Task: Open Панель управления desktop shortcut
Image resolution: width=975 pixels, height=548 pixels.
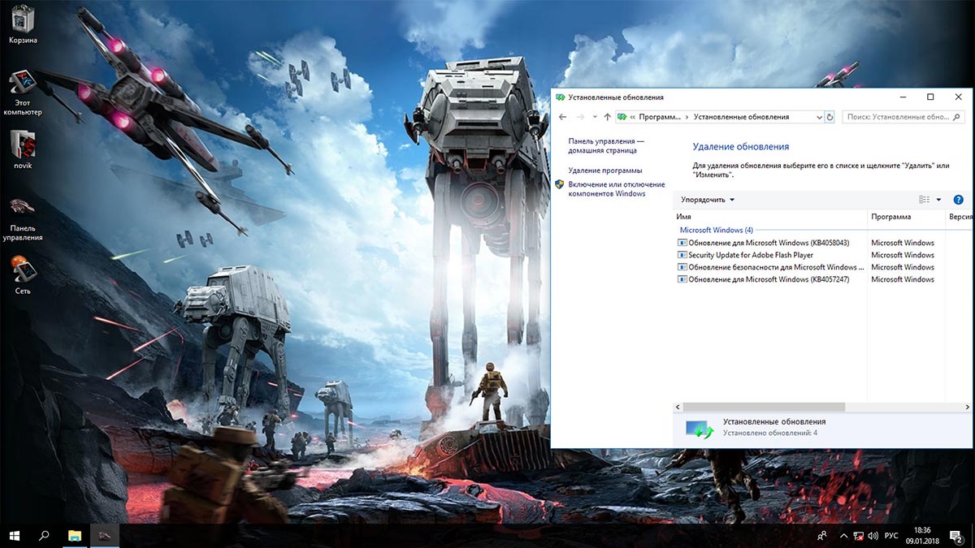Action: (x=23, y=218)
